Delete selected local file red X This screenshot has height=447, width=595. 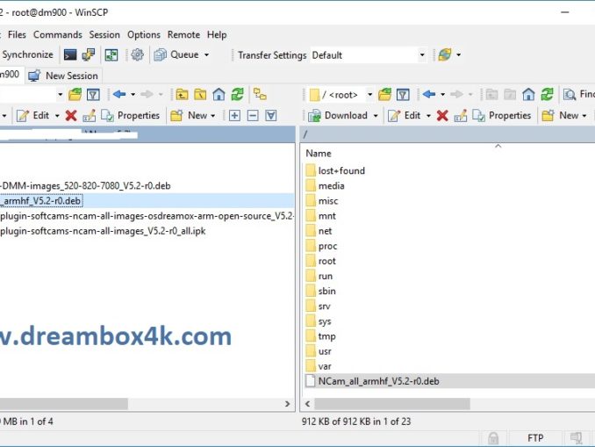click(x=71, y=115)
